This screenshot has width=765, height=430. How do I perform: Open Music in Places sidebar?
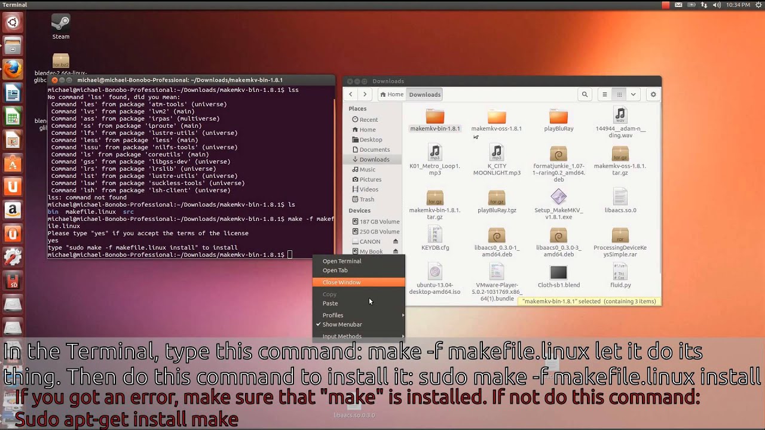click(368, 169)
